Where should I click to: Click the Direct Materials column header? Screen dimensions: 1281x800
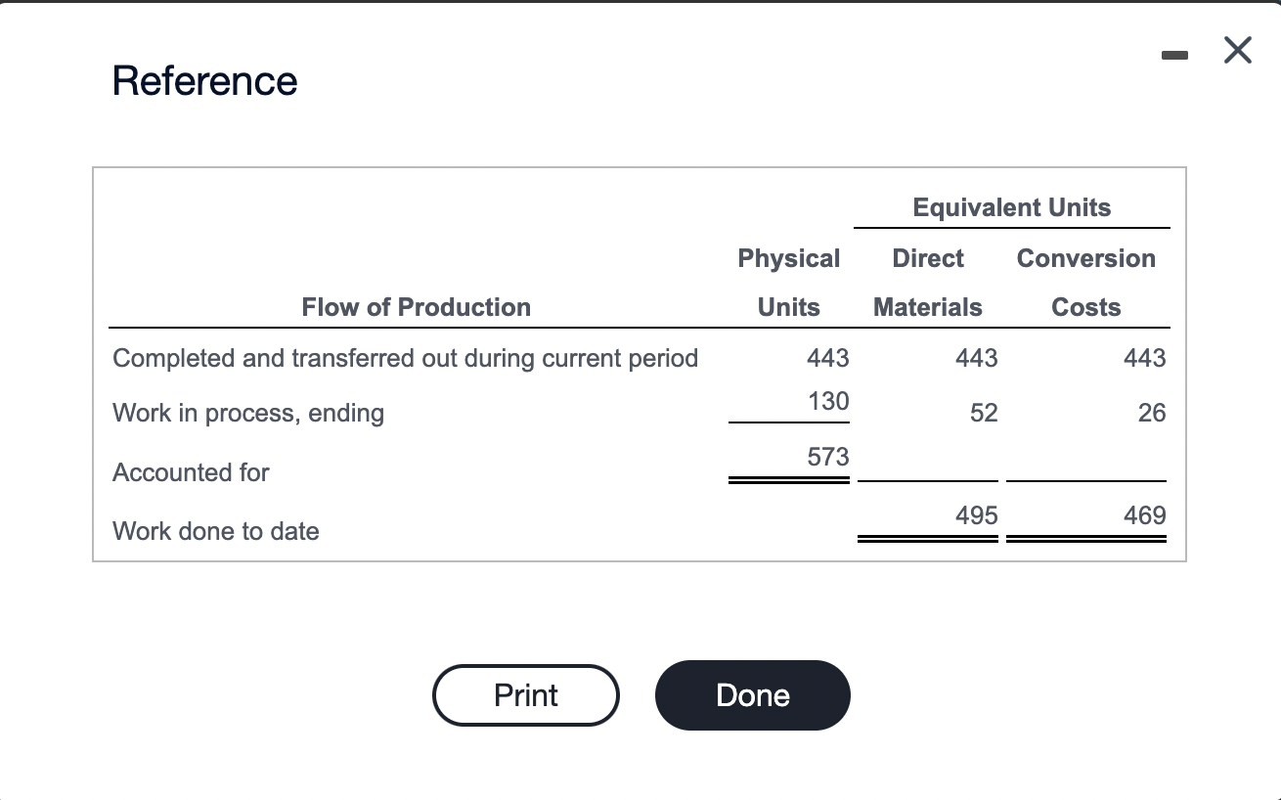coord(927,282)
